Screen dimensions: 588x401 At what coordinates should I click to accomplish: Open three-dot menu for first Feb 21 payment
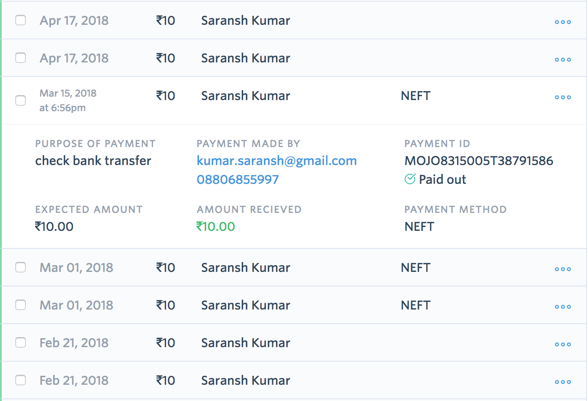click(x=563, y=344)
